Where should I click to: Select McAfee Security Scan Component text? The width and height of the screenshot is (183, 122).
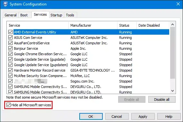tap(40, 76)
